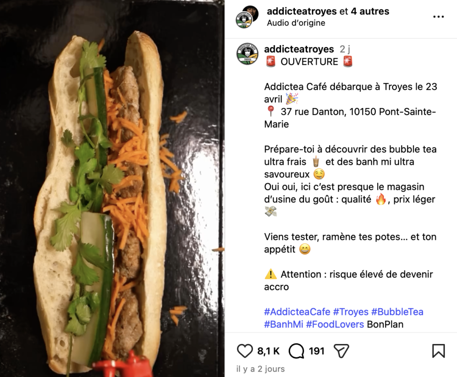This screenshot has width=457, height=377.
Task: Open the three-dot more options menu
Action: pos(438,17)
